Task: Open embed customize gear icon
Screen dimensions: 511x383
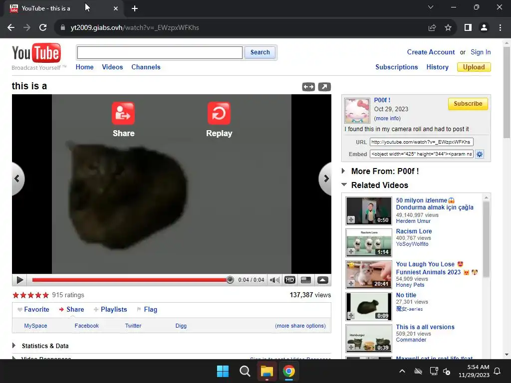Action: click(x=480, y=154)
